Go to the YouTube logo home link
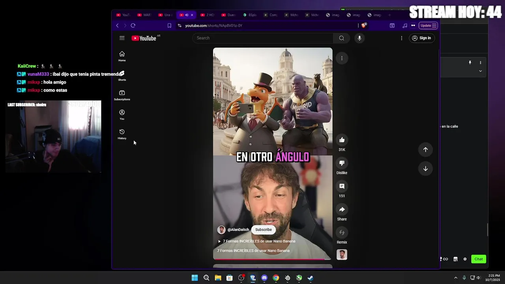 point(144,38)
